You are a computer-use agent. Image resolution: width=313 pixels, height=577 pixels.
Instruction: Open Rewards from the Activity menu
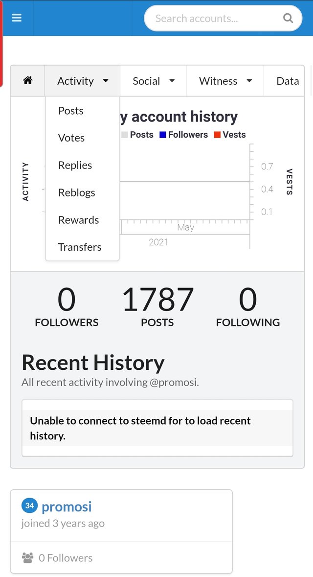click(x=78, y=220)
